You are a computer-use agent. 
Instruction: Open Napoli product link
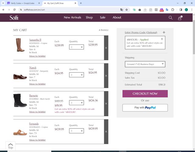coord(33,68)
